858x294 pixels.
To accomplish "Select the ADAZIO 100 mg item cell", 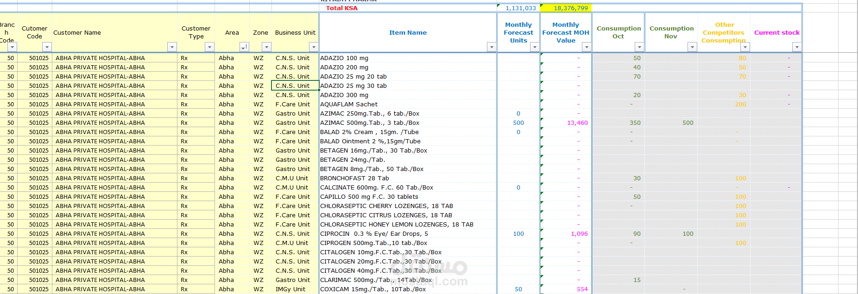I will point(408,58).
